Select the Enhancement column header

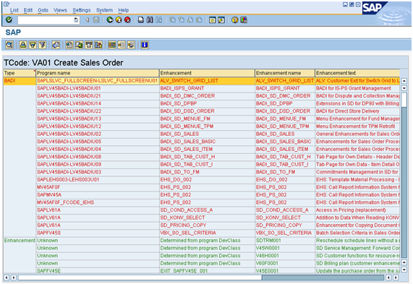click(208, 73)
